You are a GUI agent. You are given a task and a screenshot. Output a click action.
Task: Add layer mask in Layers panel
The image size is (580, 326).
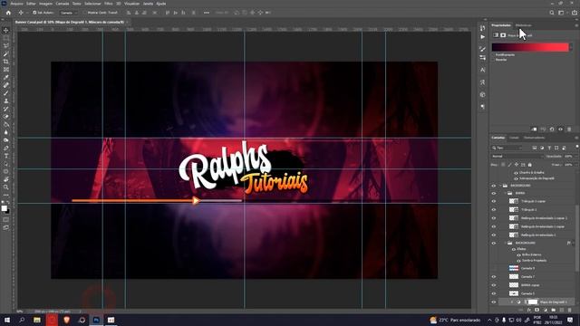[x=536, y=310]
